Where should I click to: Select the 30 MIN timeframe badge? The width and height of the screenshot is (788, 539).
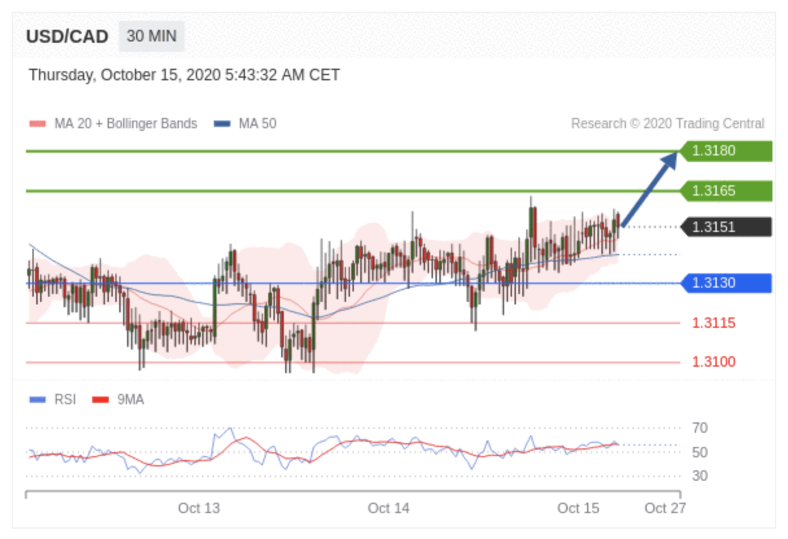[152, 36]
